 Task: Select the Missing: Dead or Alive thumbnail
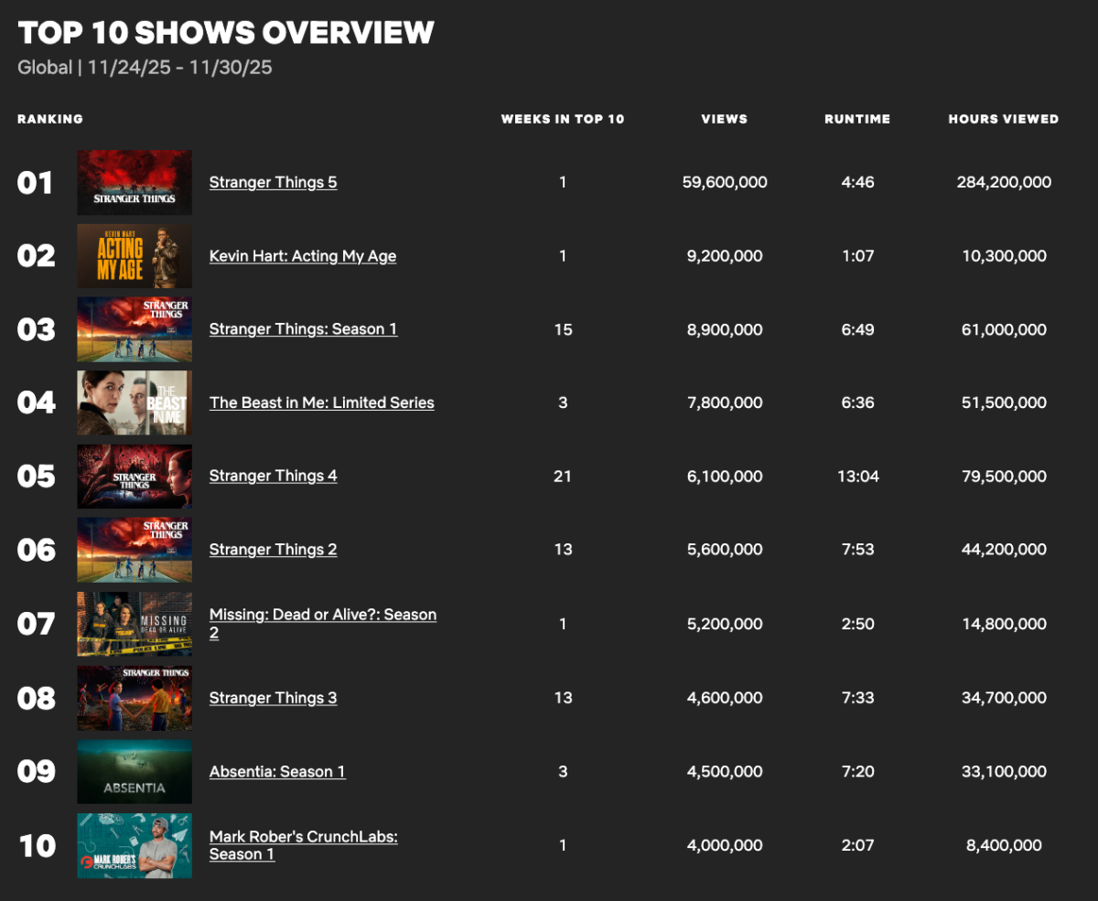point(135,624)
